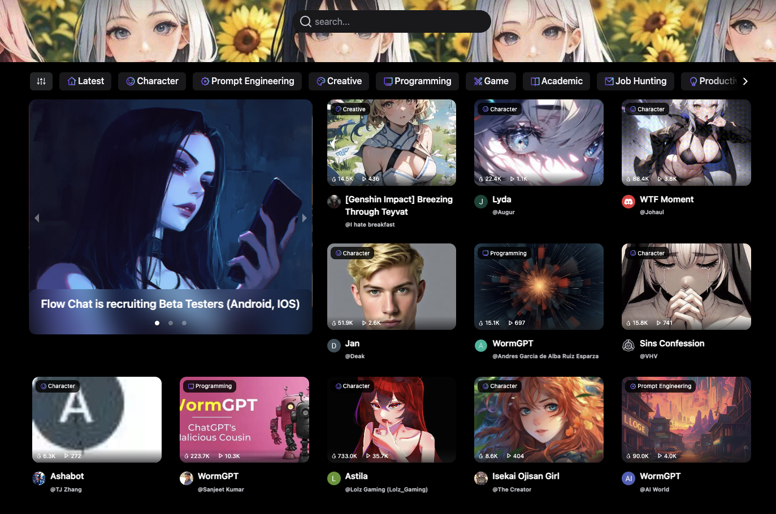Screen dimensions: 776x514
Task: Click the WTF Moment Discord avatar icon
Action: (x=628, y=202)
